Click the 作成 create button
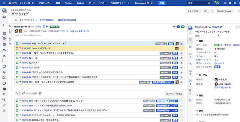Viewport: 240px width, 122px height. pos(162,3)
